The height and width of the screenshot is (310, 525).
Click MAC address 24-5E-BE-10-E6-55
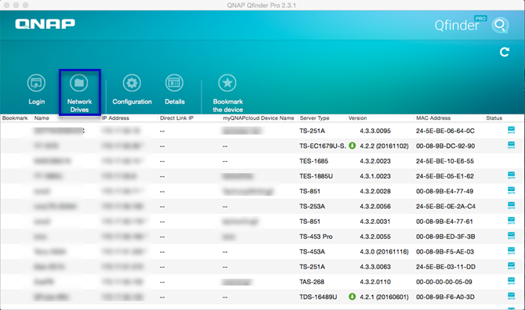(445, 161)
